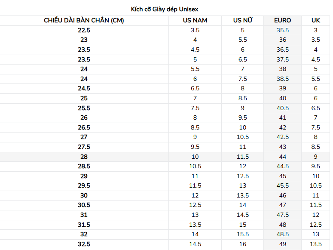This screenshot has height=250, width=333.
Task: Click EURO size 42.5 cell
Action: pos(282,137)
